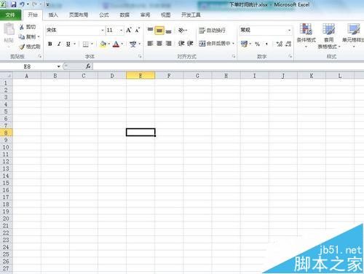Open the borders dropdown arrow
This screenshot has height=274, width=364.
click(x=92, y=44)
